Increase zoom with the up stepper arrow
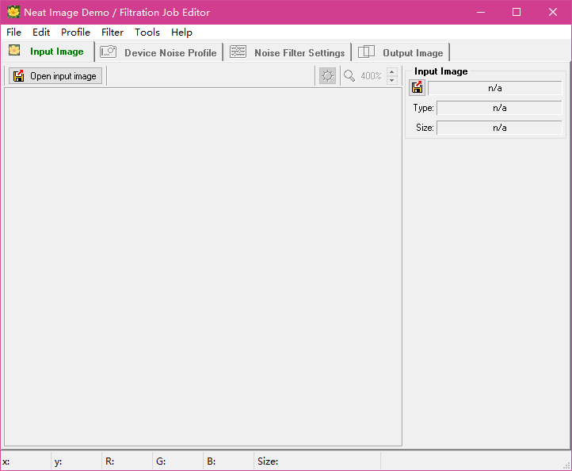 tap(392, 72)
